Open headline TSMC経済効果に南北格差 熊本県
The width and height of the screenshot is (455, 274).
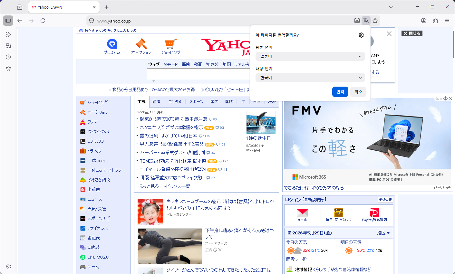(x=173, y=161)
